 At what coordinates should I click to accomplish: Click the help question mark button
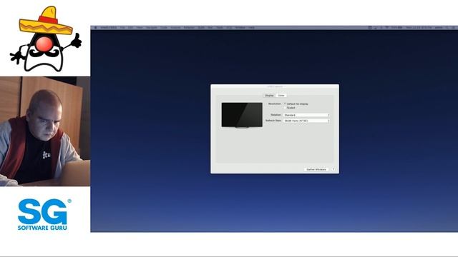coord(333,169)
